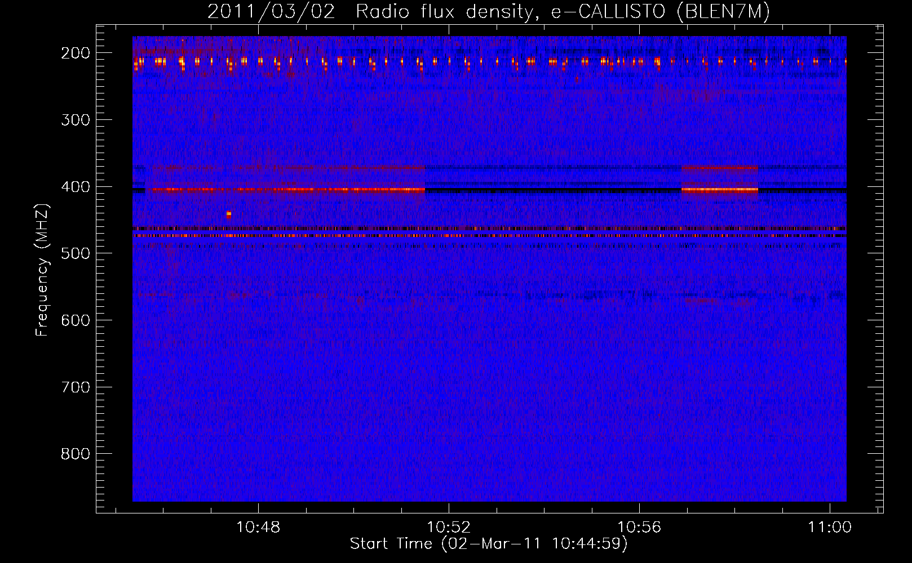Click the 'Frequency (MHZ)' axis label
This screenshot has height=563, width=912.
42,270
